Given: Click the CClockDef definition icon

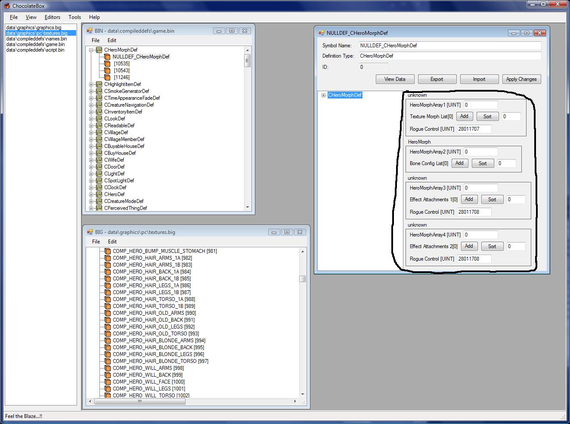Looking at the screenshot, I should (x=99, y=187).
